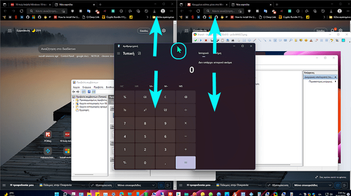Screen dimensions: 351x196
Task: Open the Calculator navigation hamburger menu
Action: [118, 54]
